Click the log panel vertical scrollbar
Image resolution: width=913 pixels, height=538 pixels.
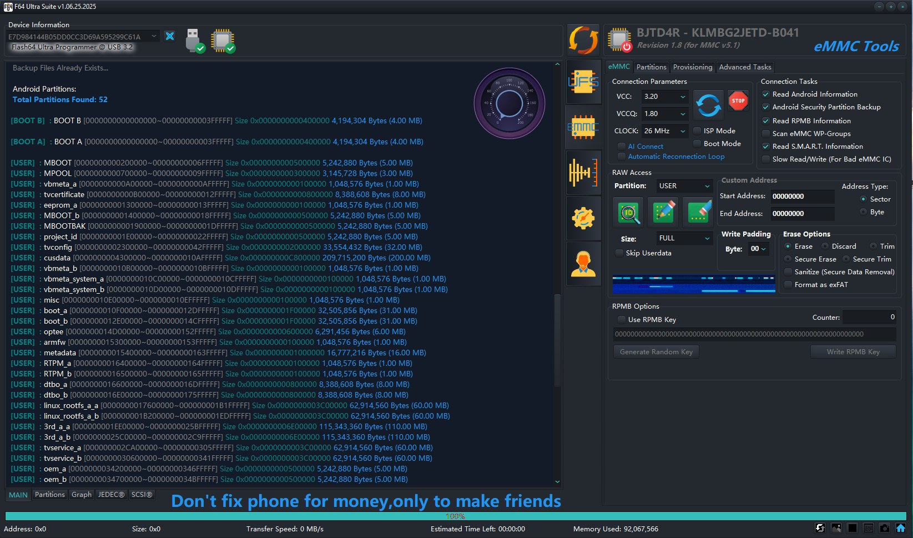tap(557, 341)
